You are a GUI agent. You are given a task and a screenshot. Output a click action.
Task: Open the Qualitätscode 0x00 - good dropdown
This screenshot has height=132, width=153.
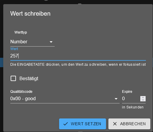[65, 99]
